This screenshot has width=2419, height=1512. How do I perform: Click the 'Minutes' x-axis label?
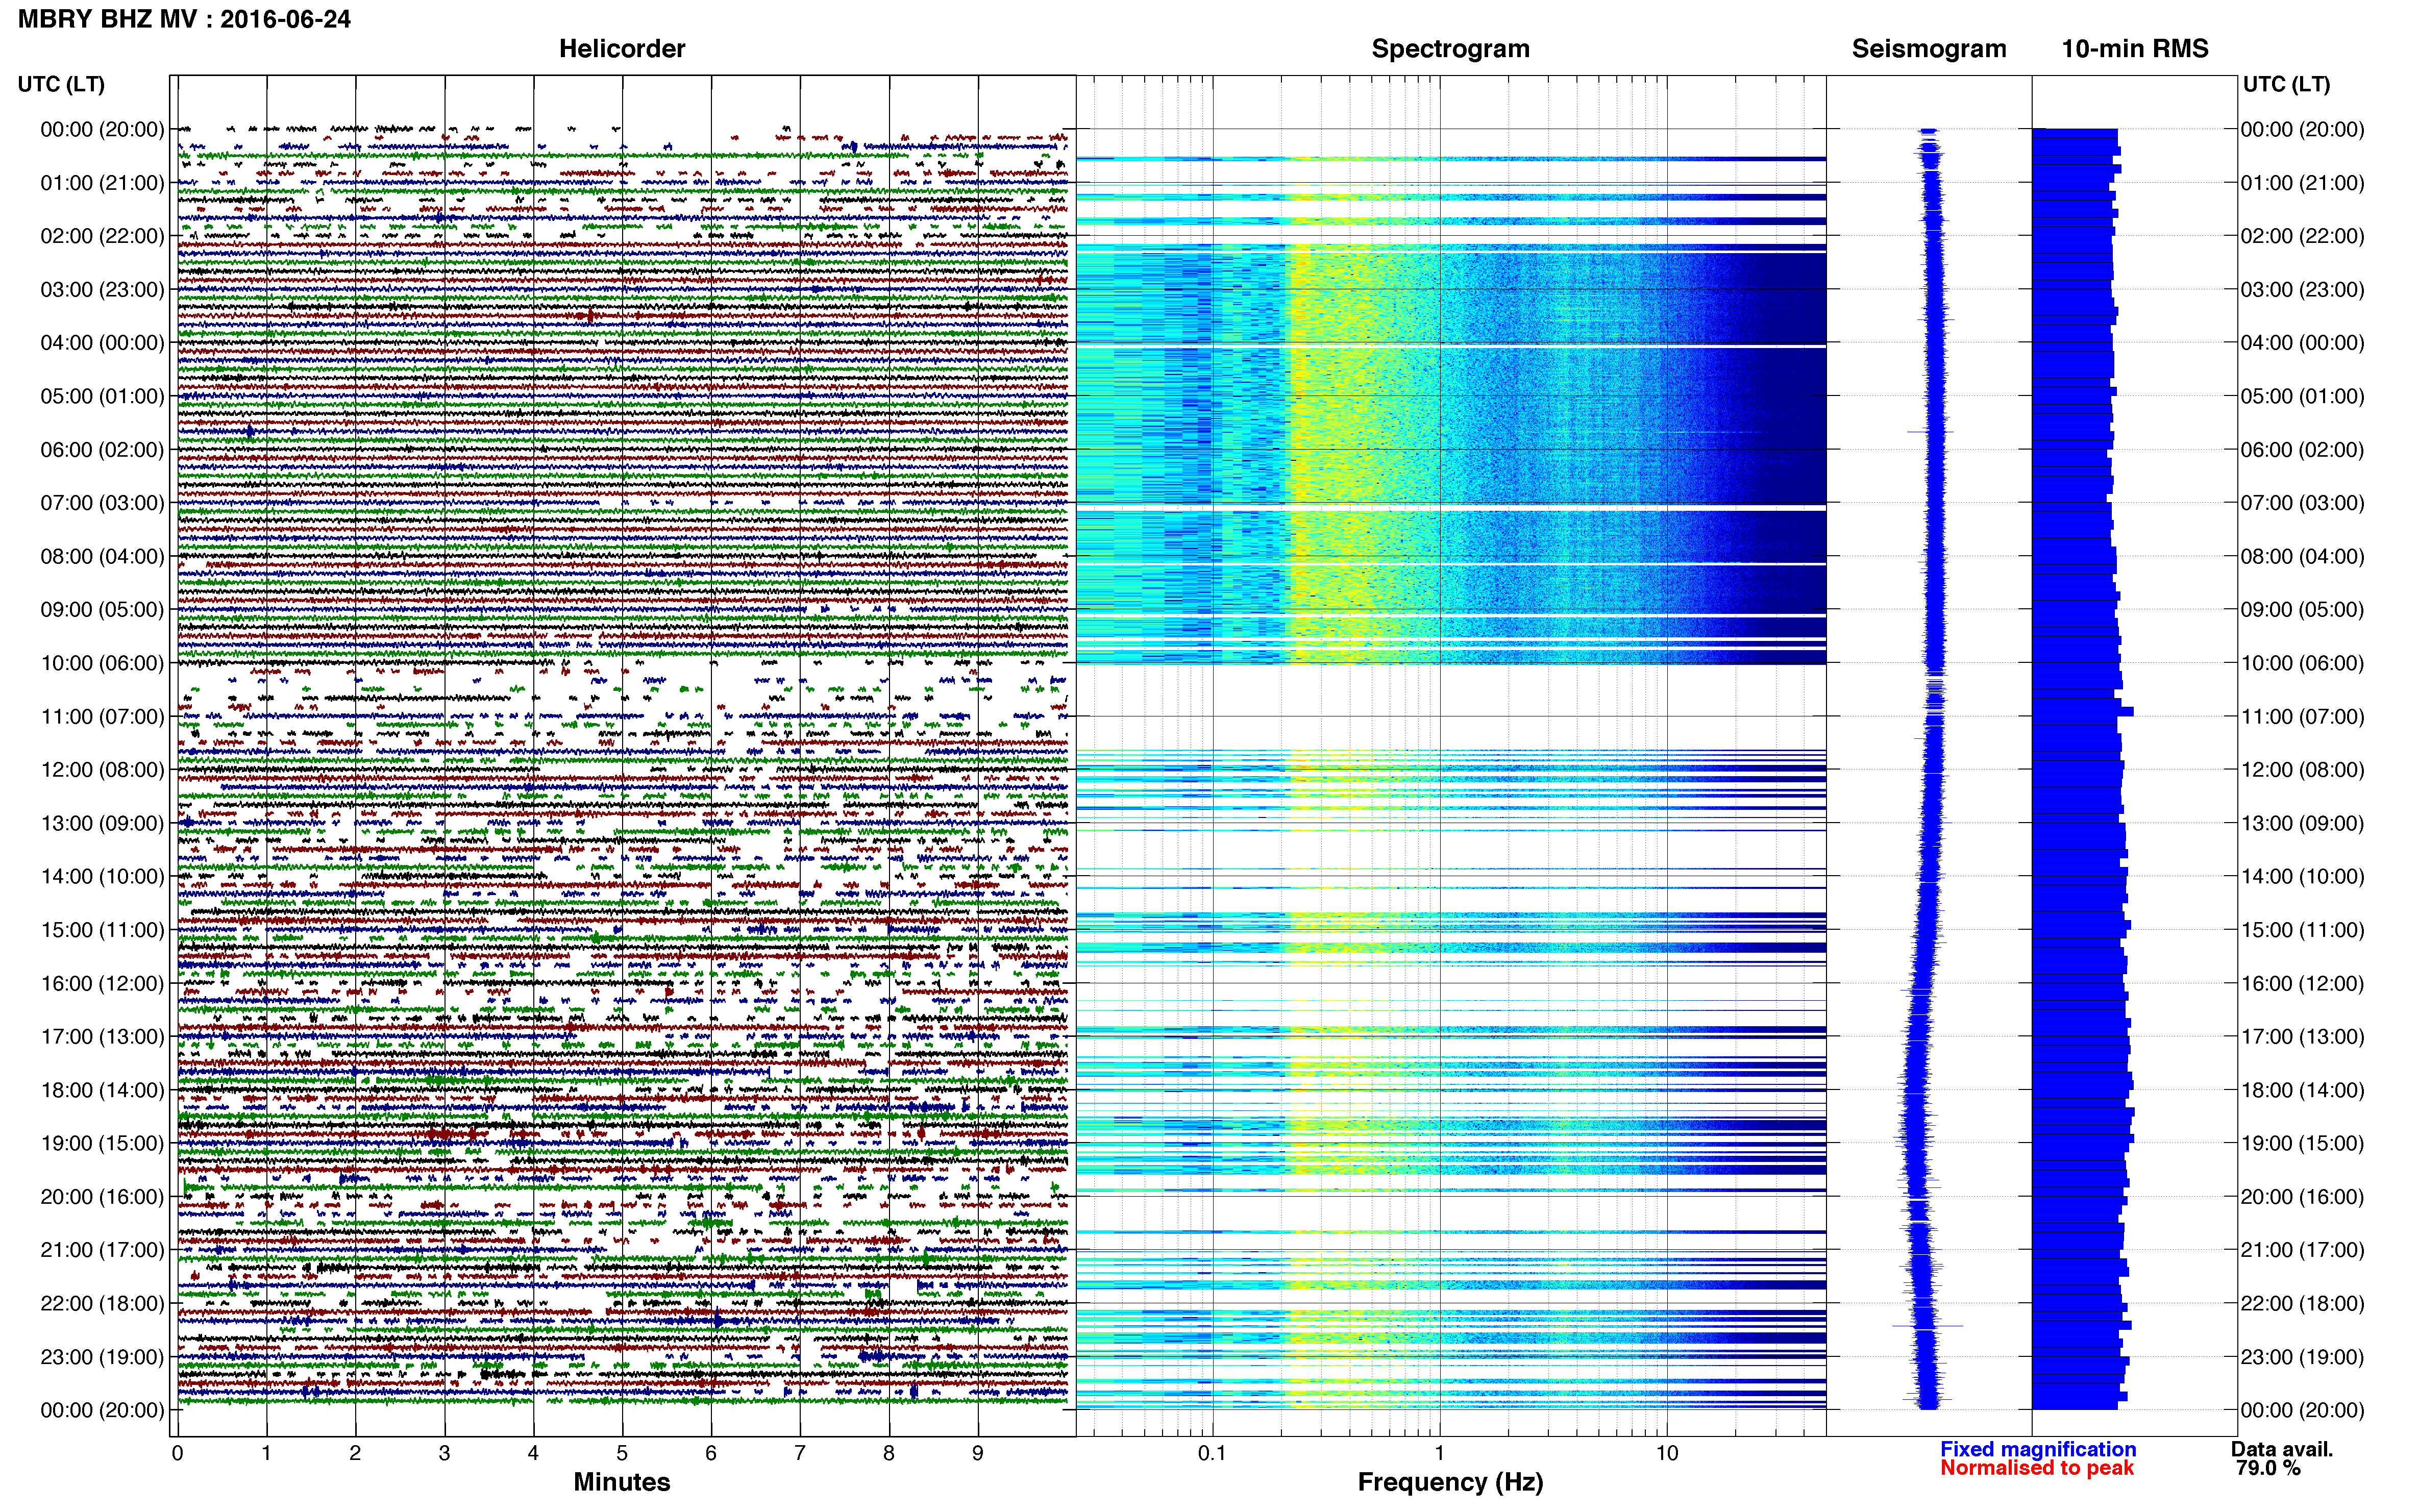click(x=621, y=1482)
